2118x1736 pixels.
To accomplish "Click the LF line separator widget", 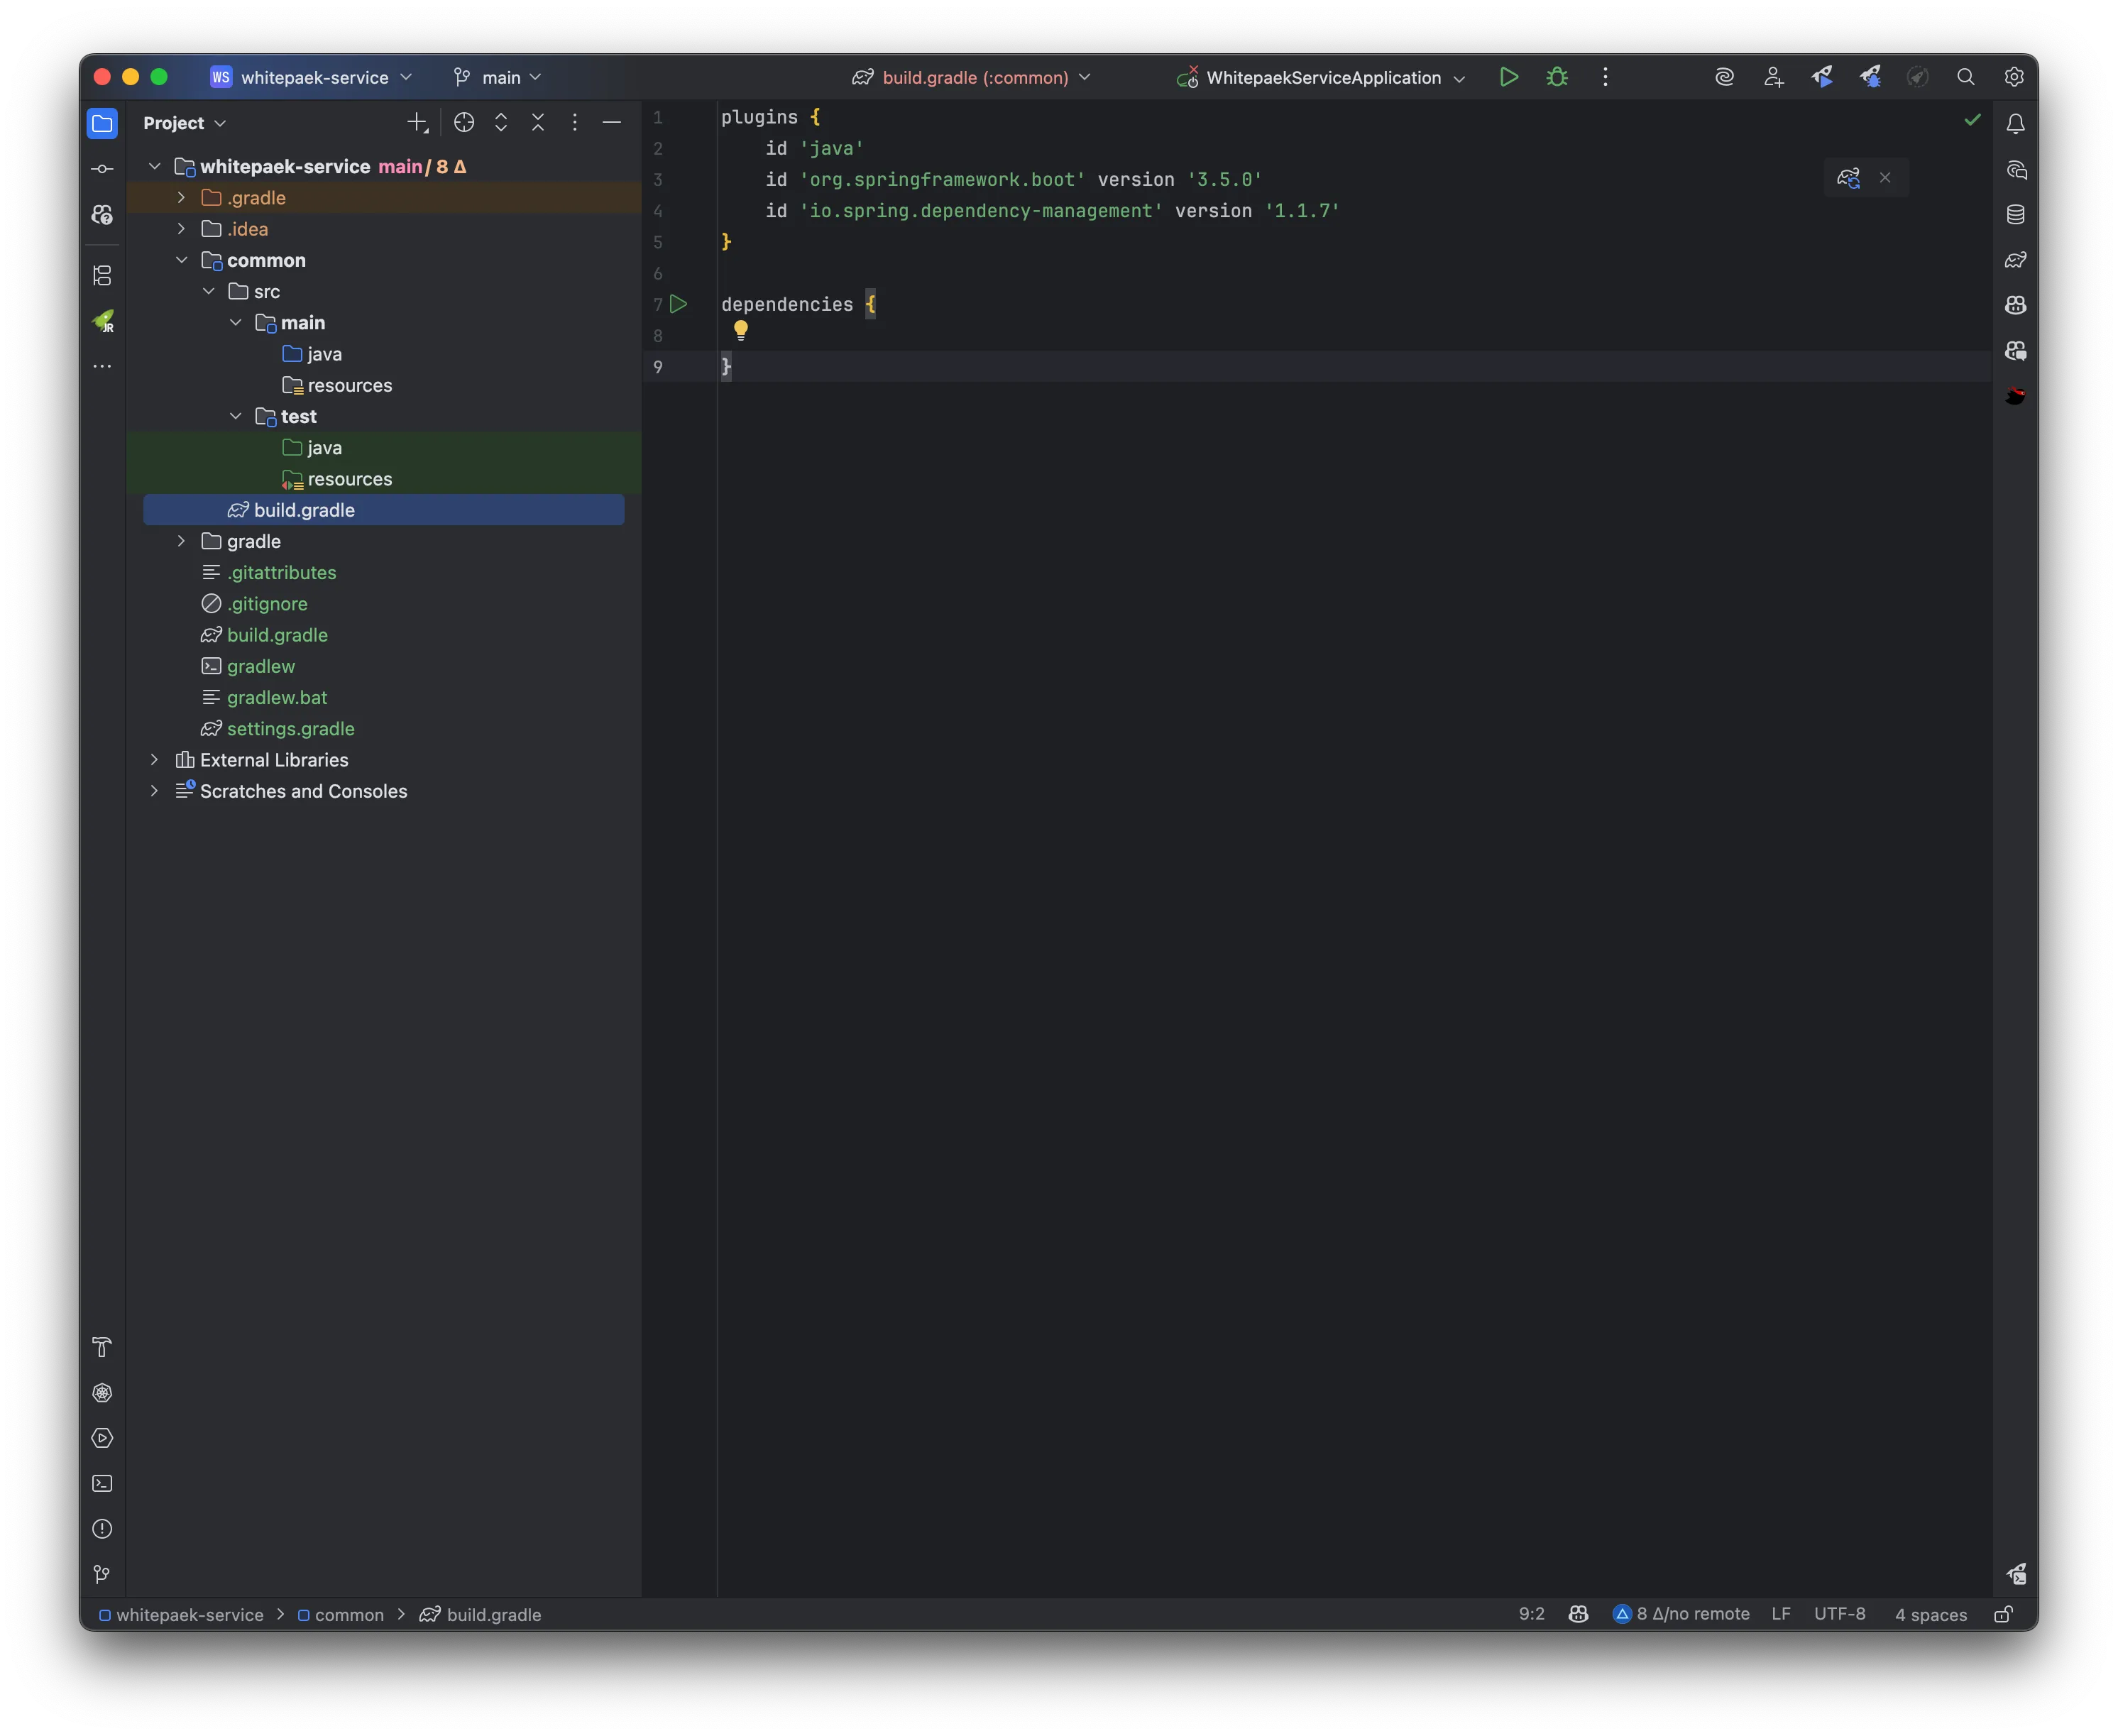I will click(x=1780, y=1614).
